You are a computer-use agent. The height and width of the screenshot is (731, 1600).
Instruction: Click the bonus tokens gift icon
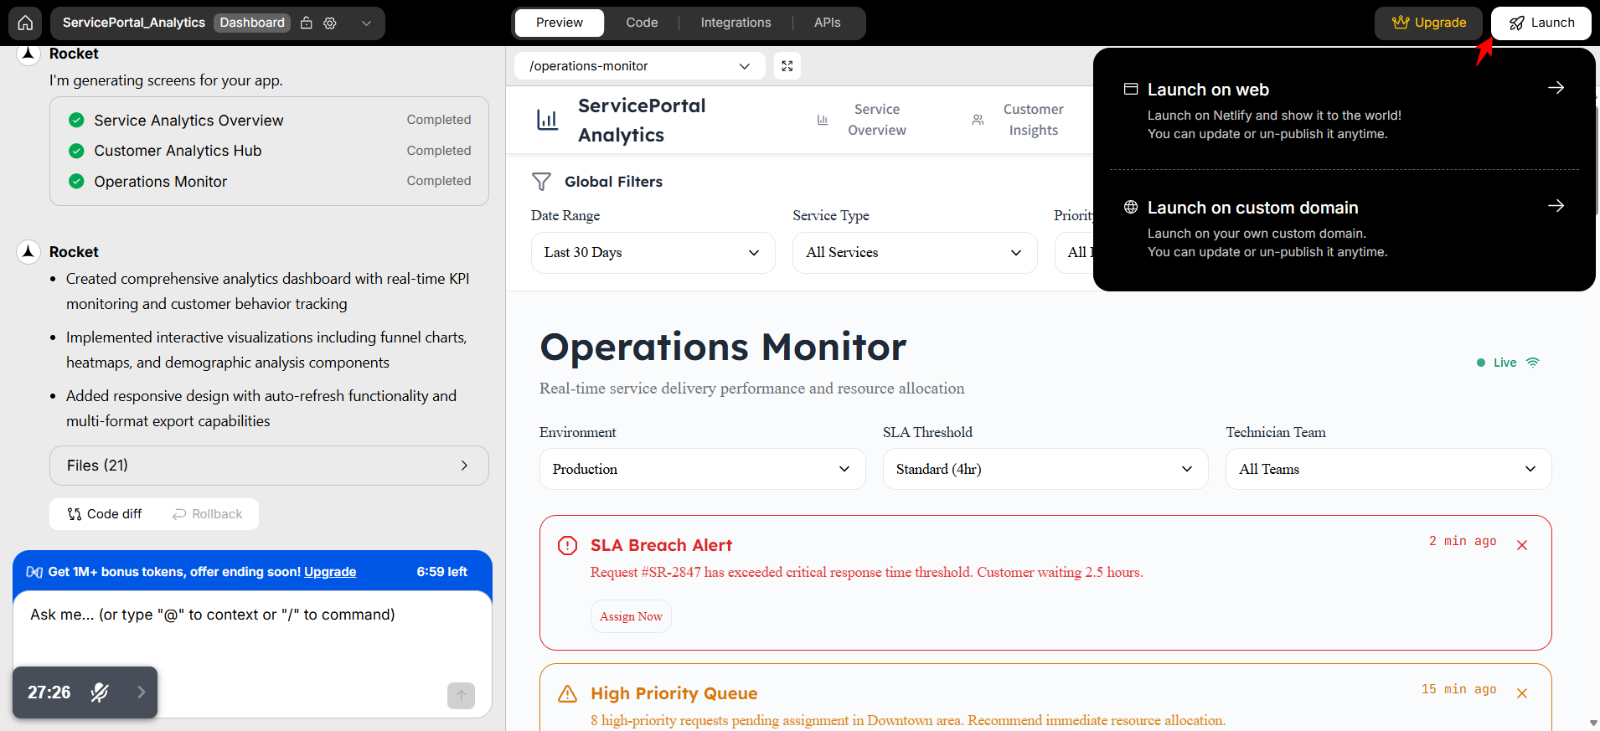tap(34, 572)
